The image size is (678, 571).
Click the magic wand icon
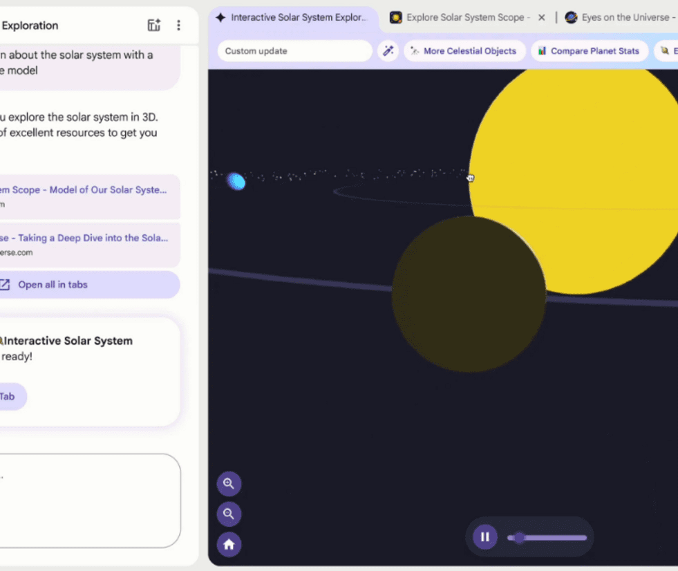coord(388,51)
